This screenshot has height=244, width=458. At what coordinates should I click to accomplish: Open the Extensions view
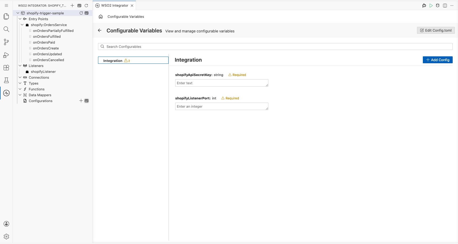(x=6, y=68)
